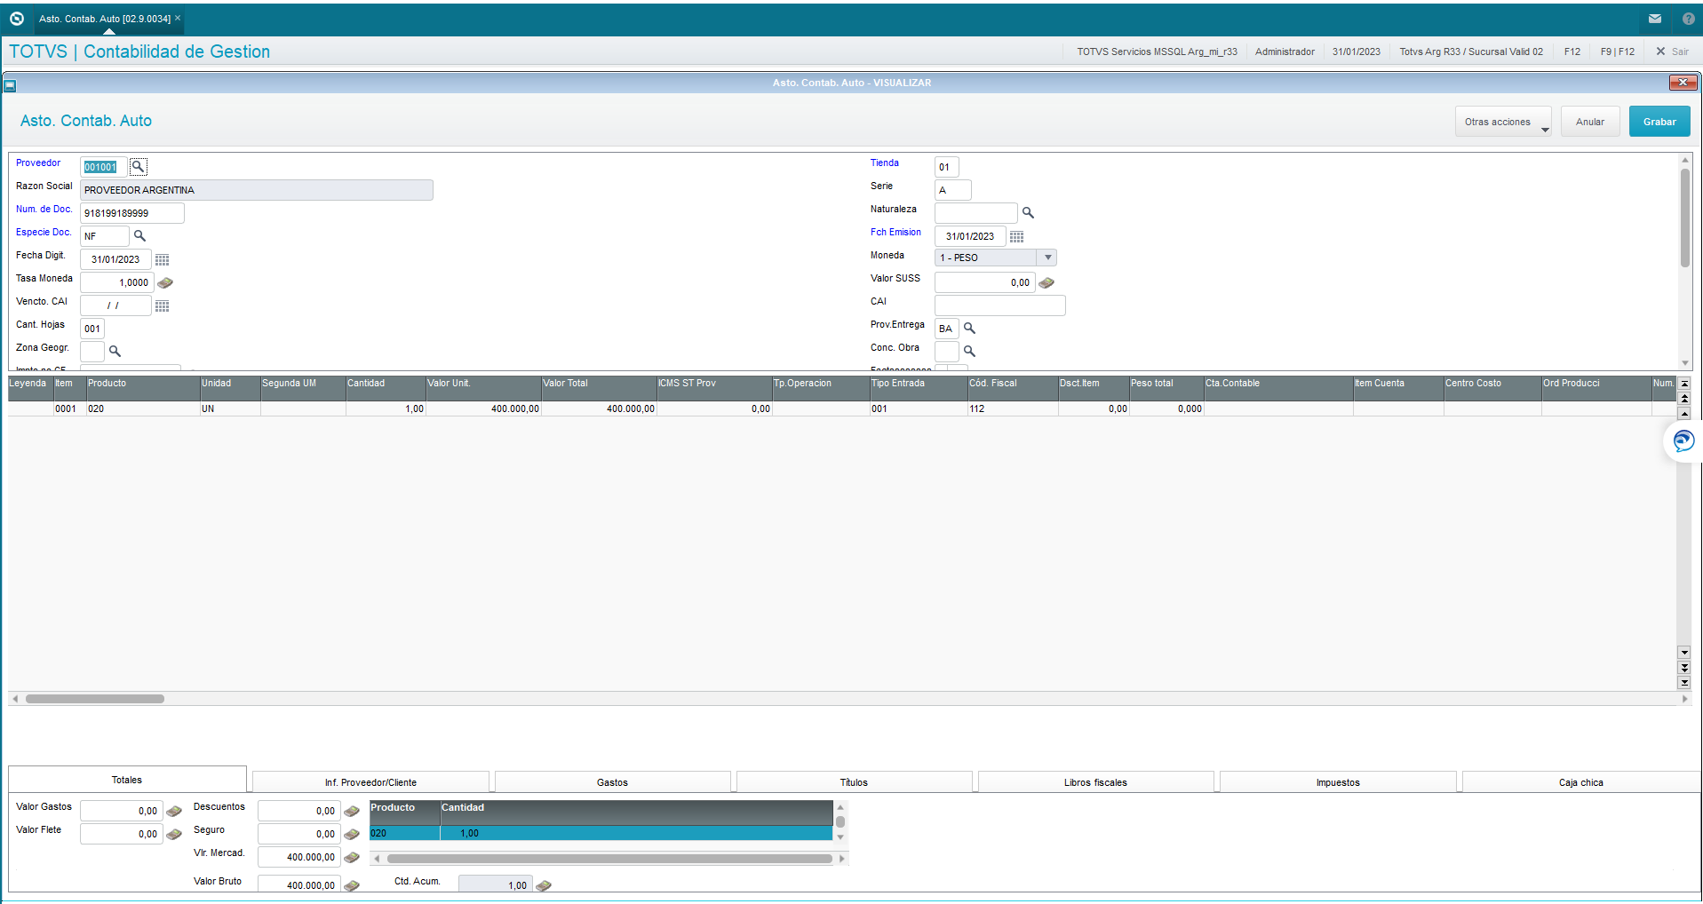
Task: Click the window menu icon in title bar
Action: tap(10, 86)
